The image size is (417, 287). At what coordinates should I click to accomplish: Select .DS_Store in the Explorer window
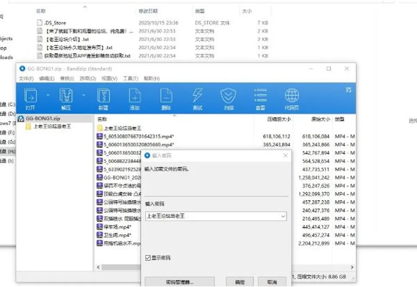point(55,23)
